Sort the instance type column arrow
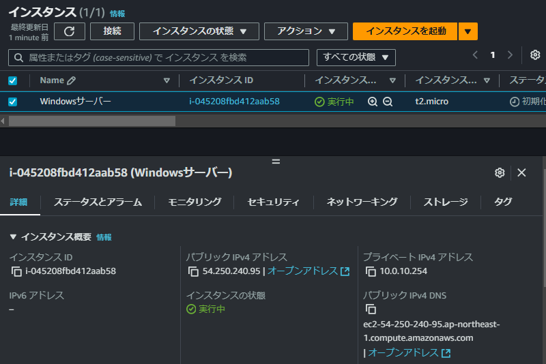Image resolution: width=546 pixels, height=364 pixels. 487,80
